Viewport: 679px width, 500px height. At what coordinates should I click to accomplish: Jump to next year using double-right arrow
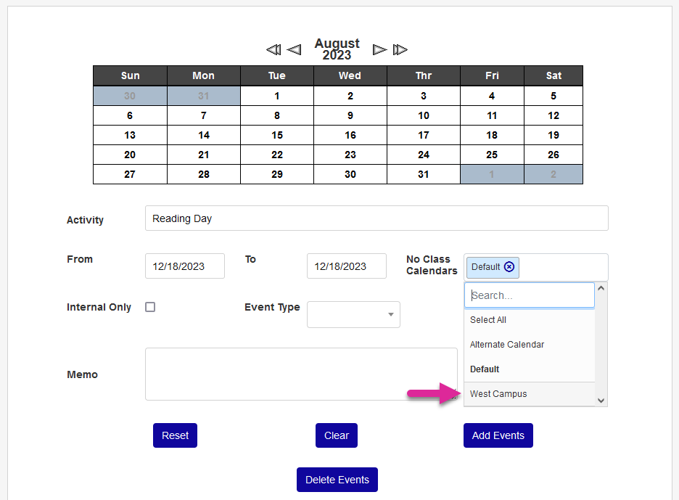(400, 50)
